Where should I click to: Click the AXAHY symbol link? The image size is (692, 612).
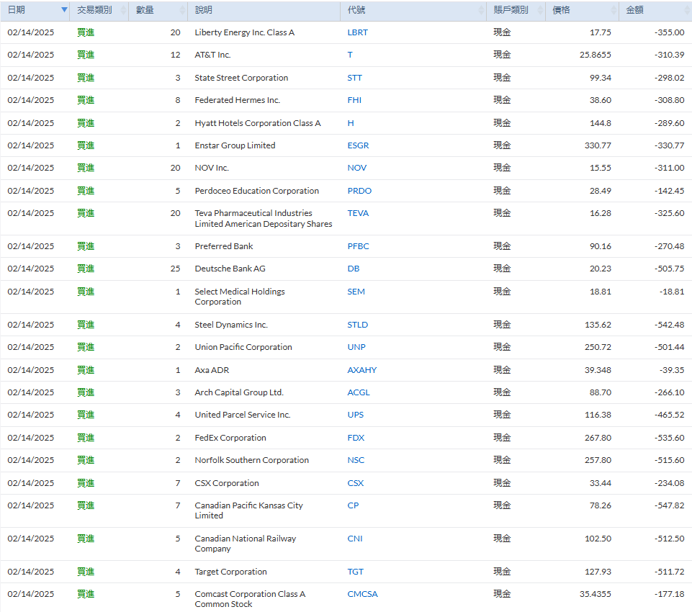click(x=362, y=370)
